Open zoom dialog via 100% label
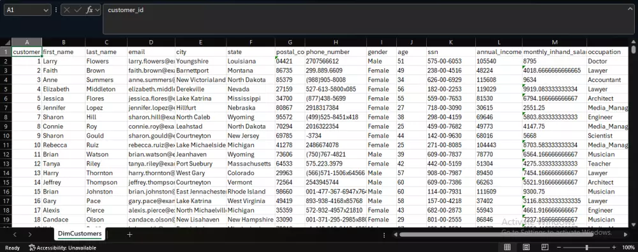 tap(628, 247)
